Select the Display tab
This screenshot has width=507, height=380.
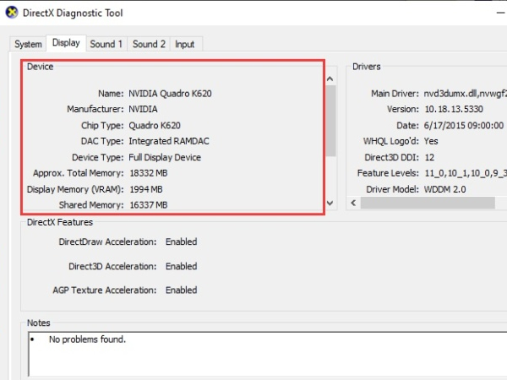tap(66, 43)
